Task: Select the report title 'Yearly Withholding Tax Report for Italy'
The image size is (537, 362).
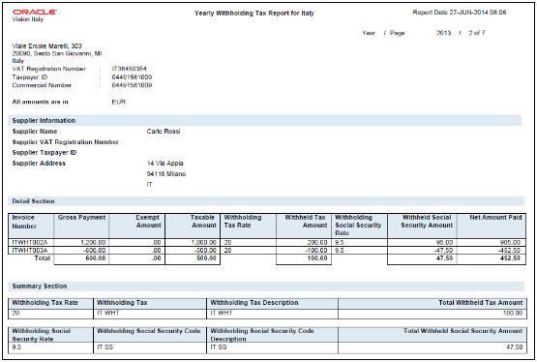Action: tap(254, 14)
